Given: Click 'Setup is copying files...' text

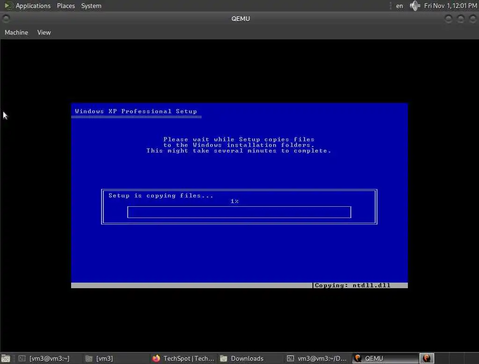Looking at the screenshot, I should coord(161,196).
